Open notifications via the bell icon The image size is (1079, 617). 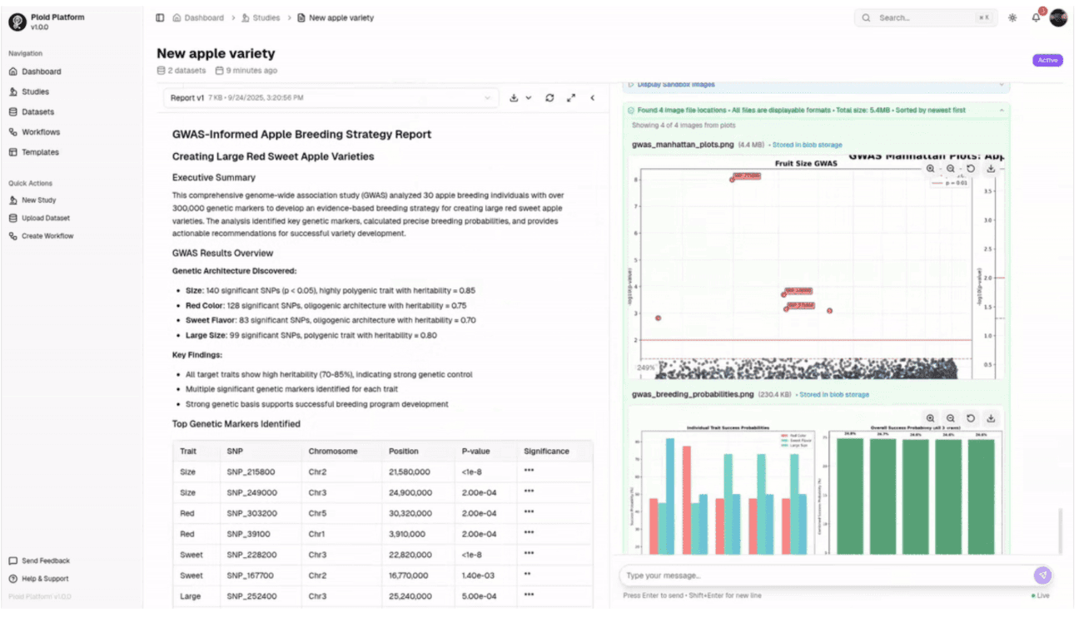[x=1035, y=17]
